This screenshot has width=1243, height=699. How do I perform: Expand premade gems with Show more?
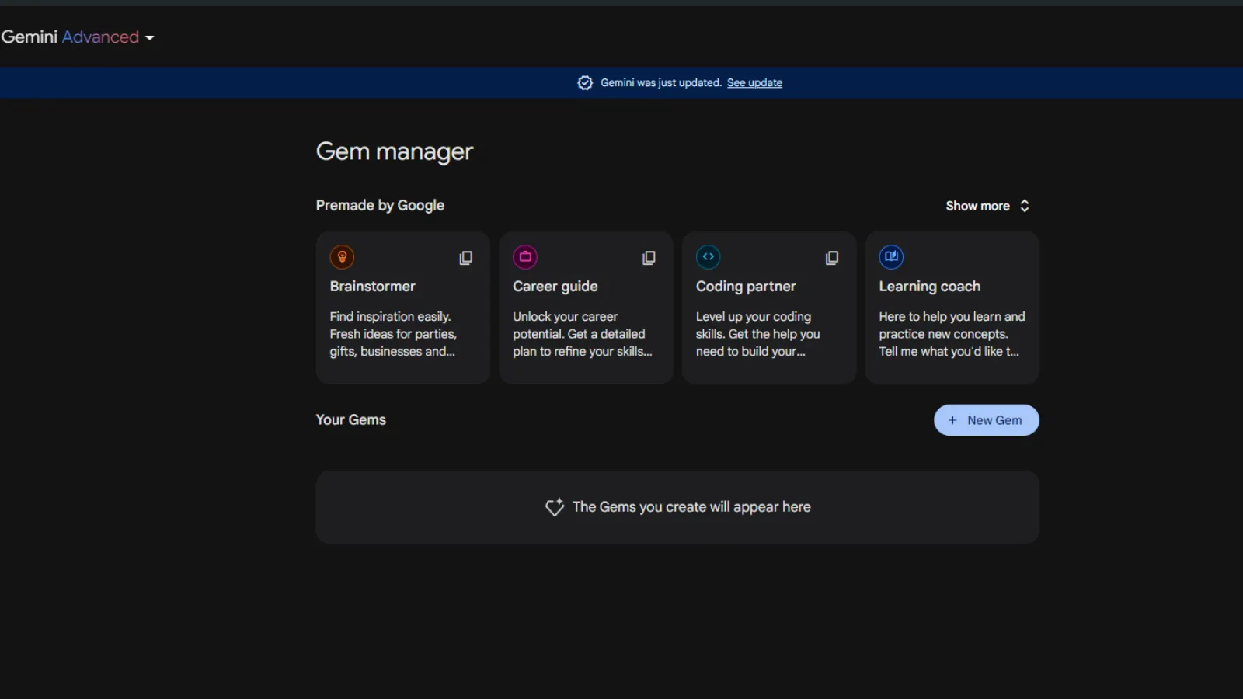coord(987,206)
